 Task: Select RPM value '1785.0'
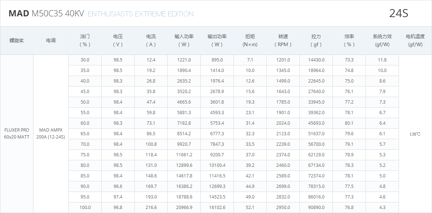click(283, 102)
